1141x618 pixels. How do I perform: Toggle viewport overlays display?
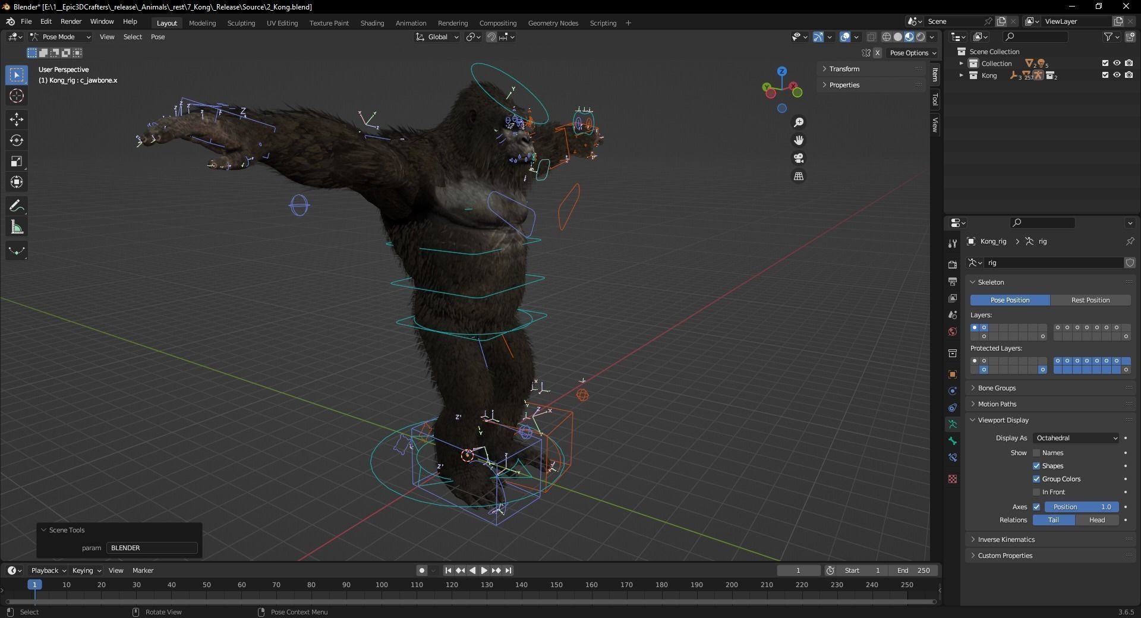[x=845, y=37]
